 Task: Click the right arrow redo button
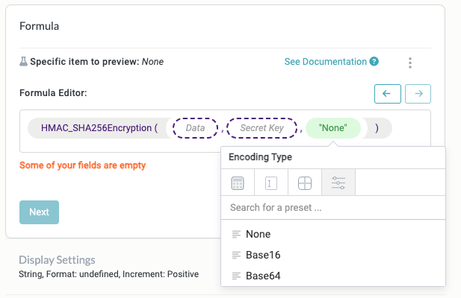click(x=418, y=94)
